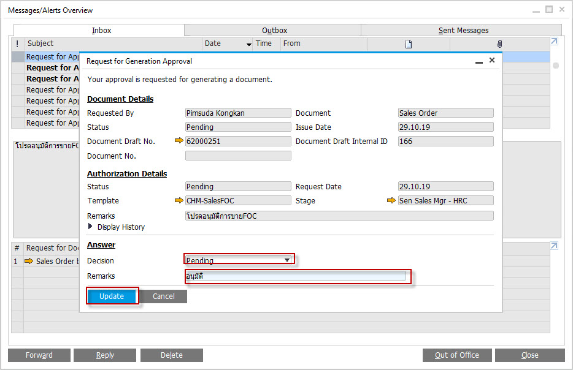Click the Forward button
The height and width of the screenshot is (370, 573).
pyautogui.click(x=39, y=355)
